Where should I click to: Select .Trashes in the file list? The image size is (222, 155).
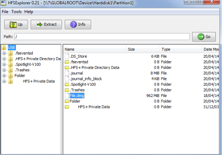(x=77, y=90)
